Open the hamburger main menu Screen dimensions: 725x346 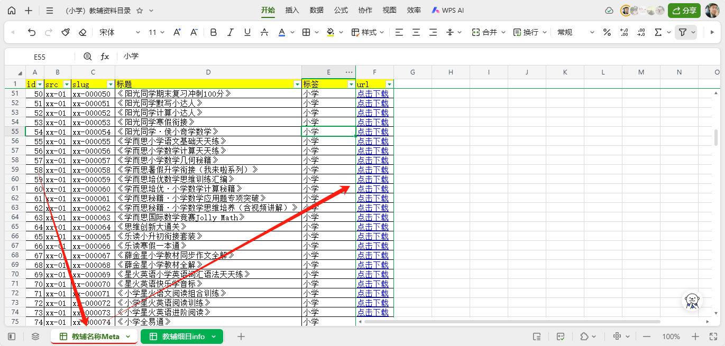tap(50, 11)
